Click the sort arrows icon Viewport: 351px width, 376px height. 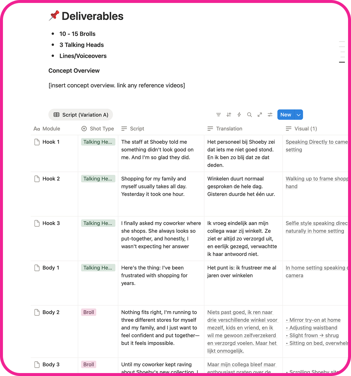(229, 115)
